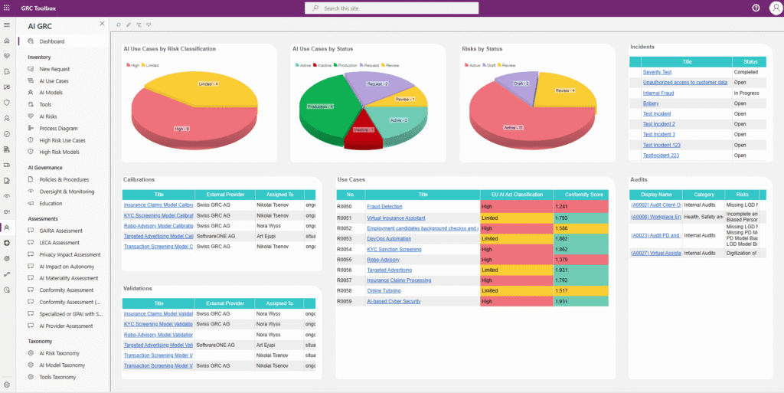Open the user profile avatar

pyautogui.click(x=776, y=8)
